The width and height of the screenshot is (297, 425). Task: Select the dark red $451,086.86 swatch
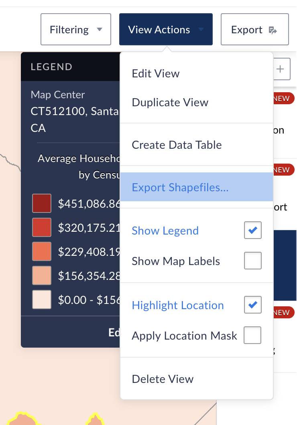pyautogui.click(x=42, y=203)
